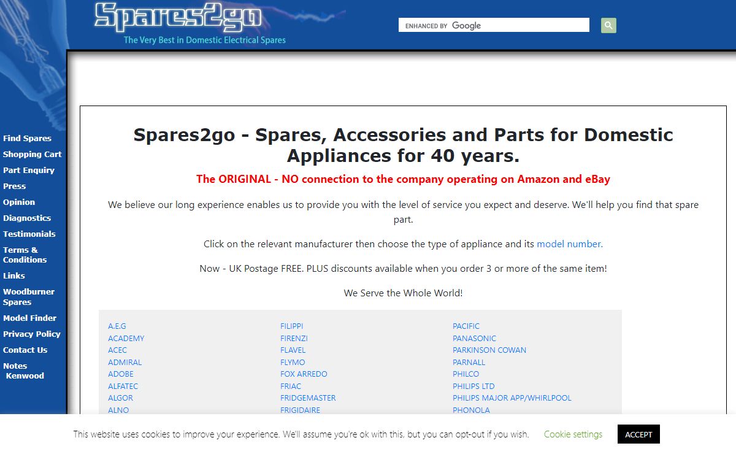Image resolution: width=736 pixels, height=454 pixels.
Task: Open the Links sidebar item
Action: pos(13,276)
